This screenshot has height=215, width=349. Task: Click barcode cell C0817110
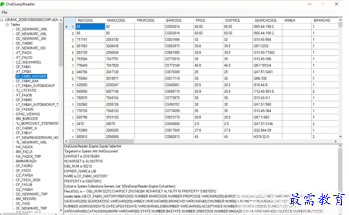(178, 79)
